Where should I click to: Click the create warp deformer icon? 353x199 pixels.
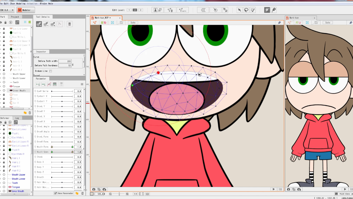(x=203, y=10)
